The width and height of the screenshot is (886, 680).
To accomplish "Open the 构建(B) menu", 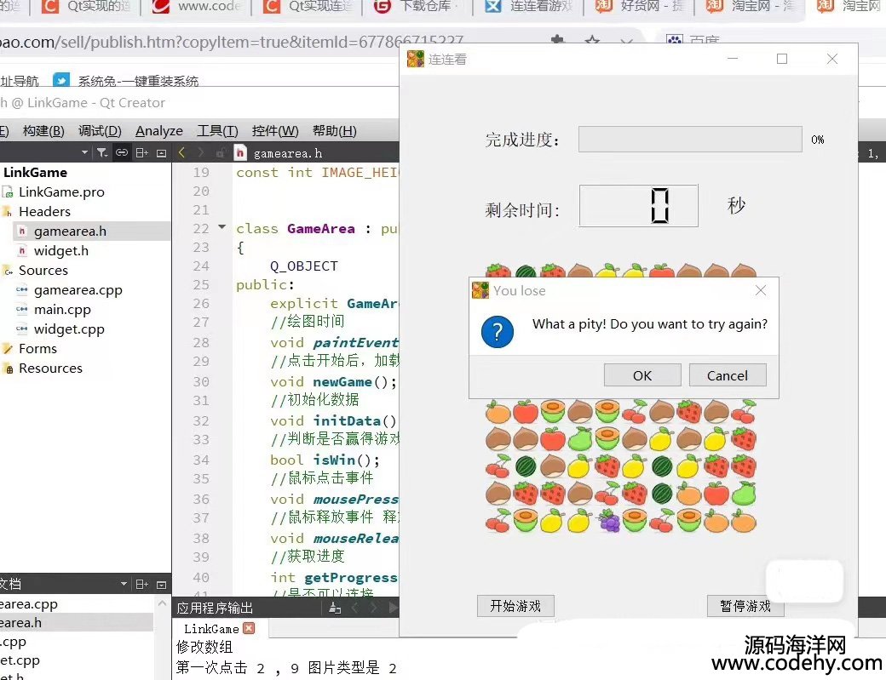I will pyautogui.click(x=43, y=131).
